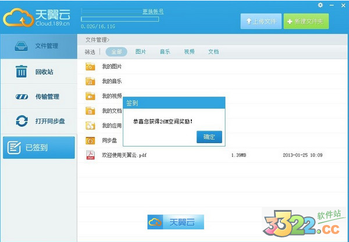Choose 打开同步盘 in the sidebar
The height and width of the screenshot is (242, 349).
[39, 121]
